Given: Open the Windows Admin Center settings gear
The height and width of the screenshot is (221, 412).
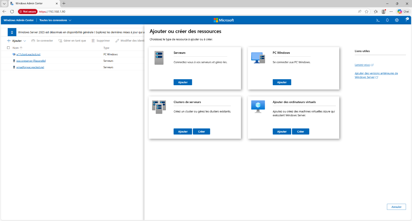Looking at the screenshot, I should (397, 20).
